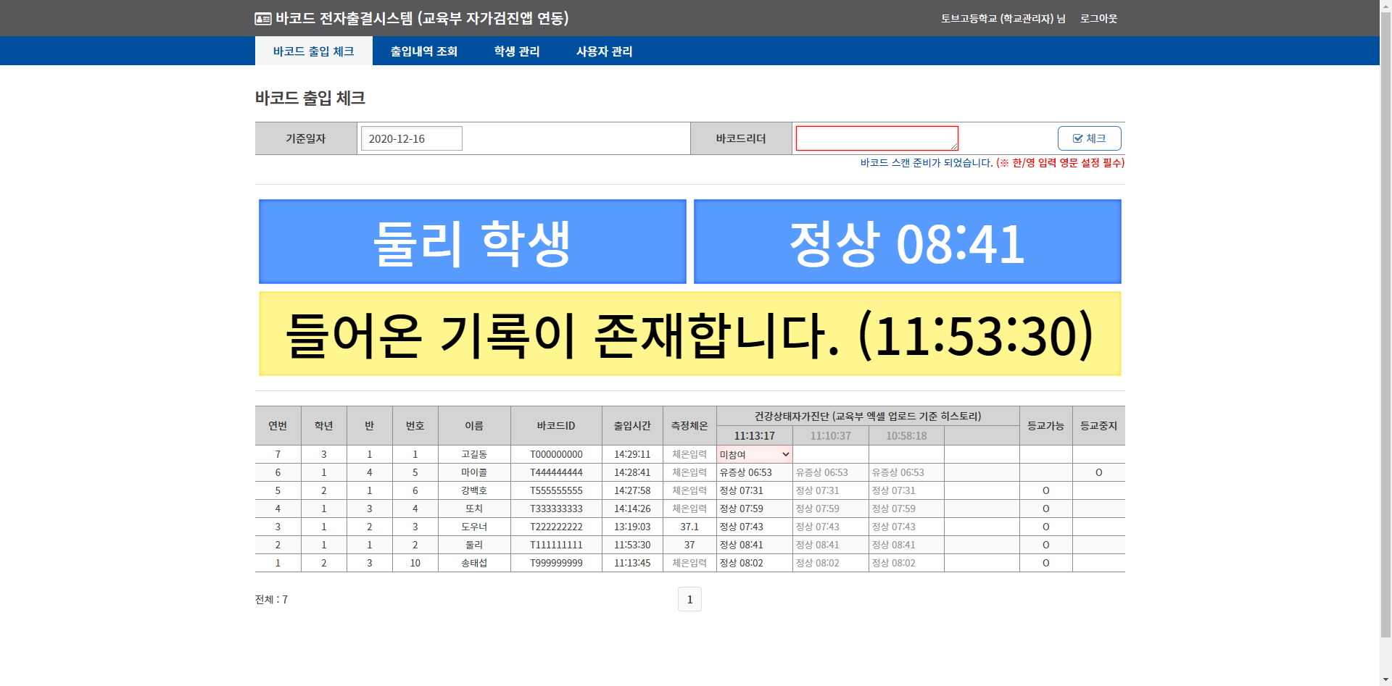Click the yellow 들어온 기록이 존재합니다 banner
The height and width of the screenshot is (686, 1392).
[x=689, y=334]
